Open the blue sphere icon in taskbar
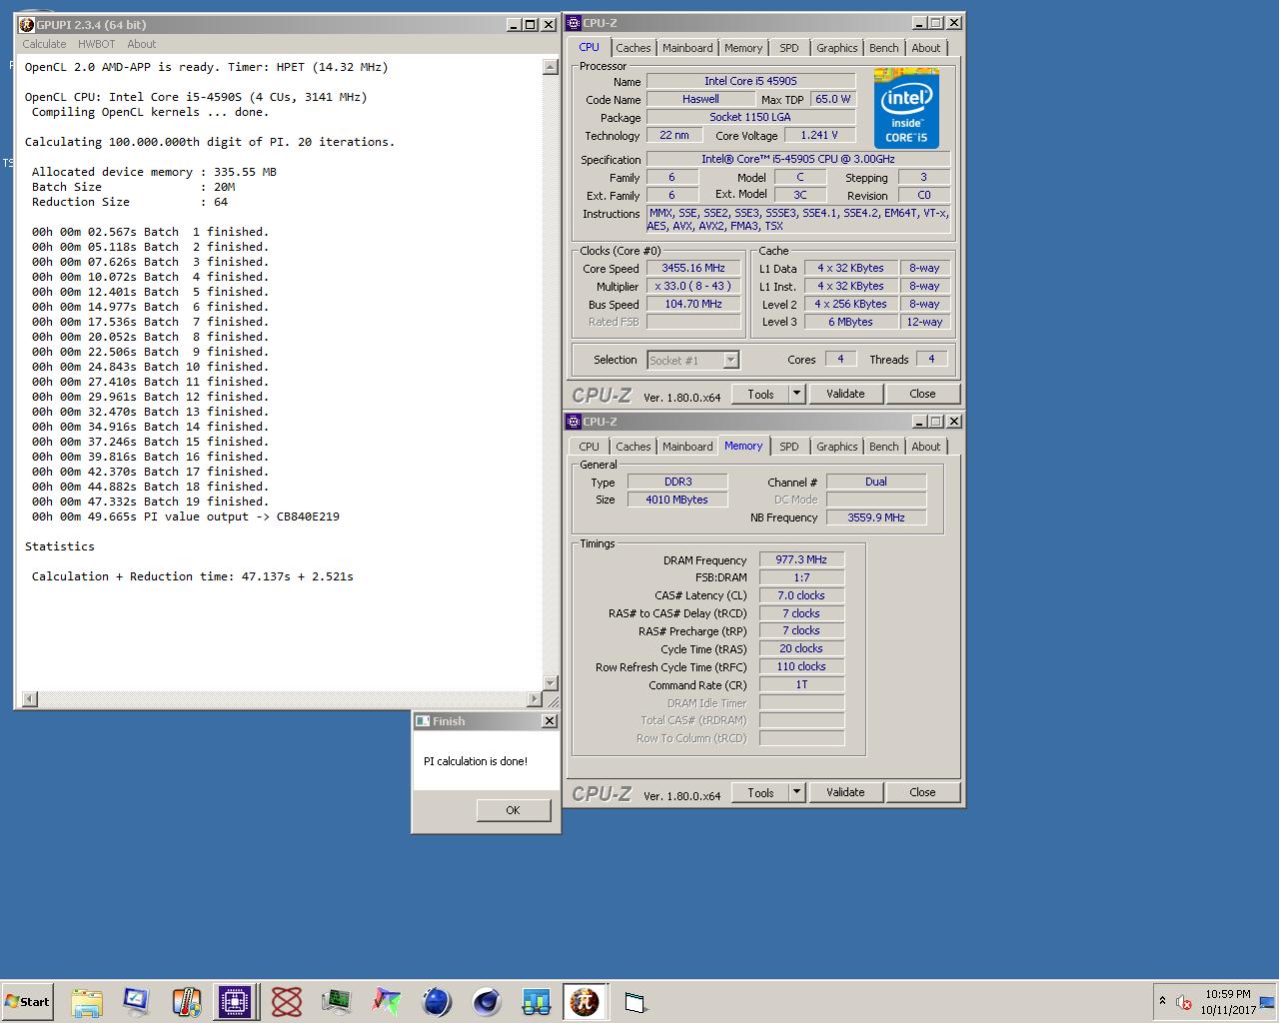 point(437,1001)
